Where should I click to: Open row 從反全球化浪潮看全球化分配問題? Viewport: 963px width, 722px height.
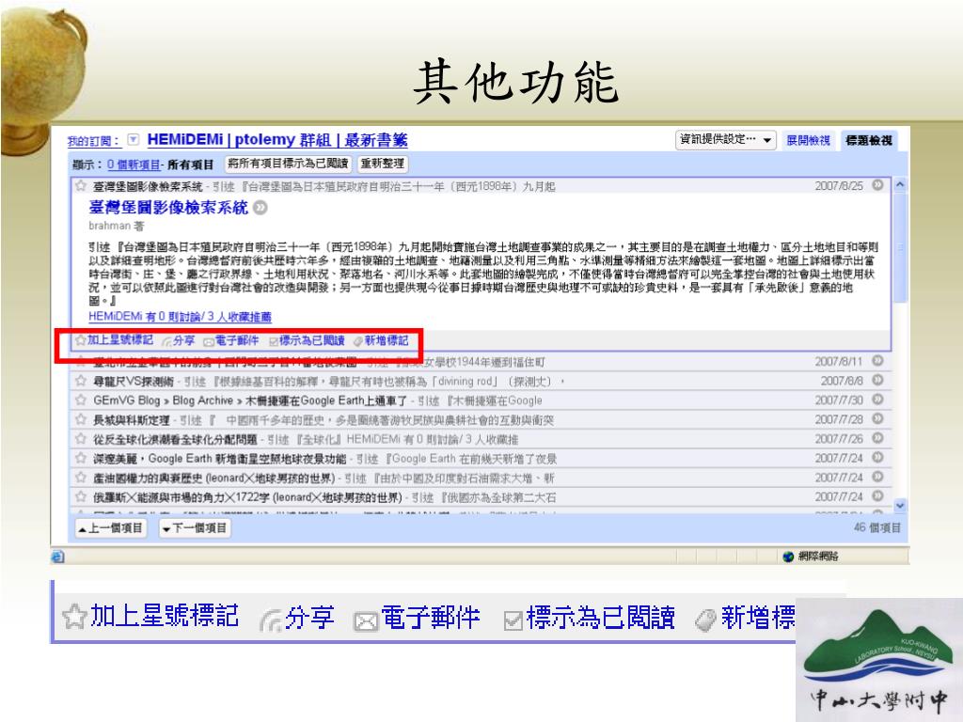(481, 439)
